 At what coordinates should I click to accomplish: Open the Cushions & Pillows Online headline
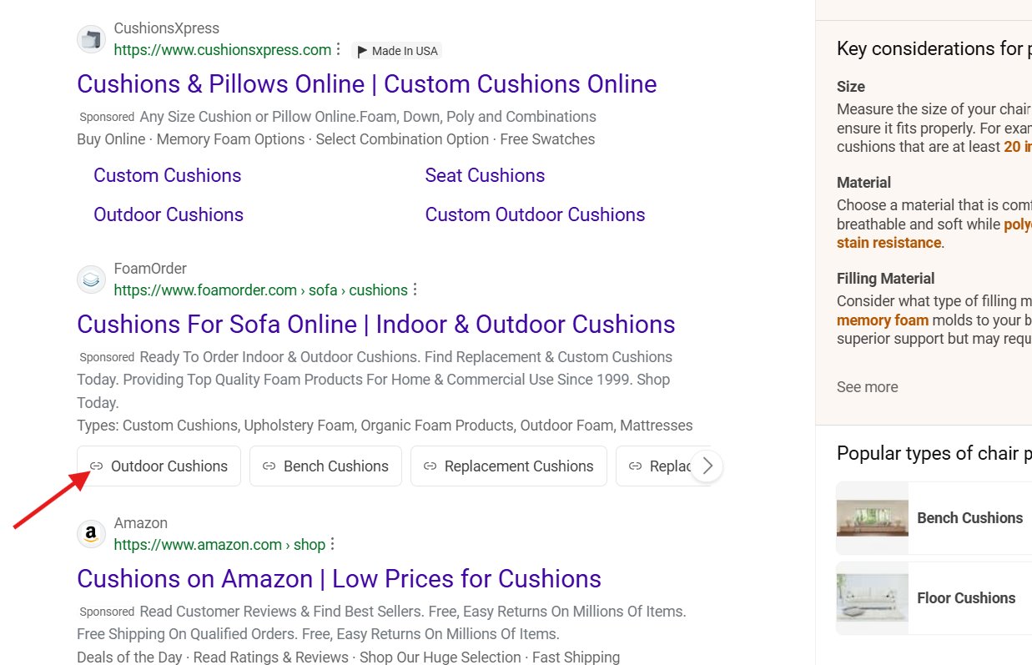(x=365, y=83)
